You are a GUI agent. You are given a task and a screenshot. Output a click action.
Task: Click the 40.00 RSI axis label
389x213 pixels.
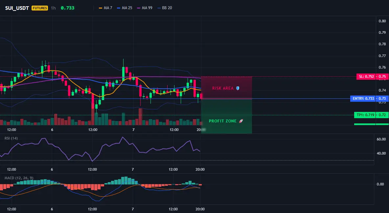click(x=381, y=153)
